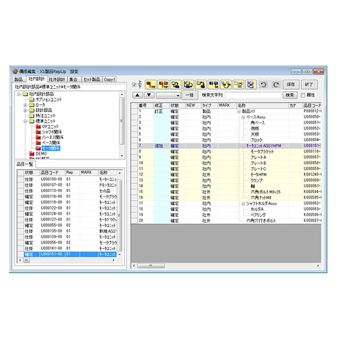Switch to the 社内設計 tab
The height and width of the screenshot is (339, 339).
click(36, 79)
